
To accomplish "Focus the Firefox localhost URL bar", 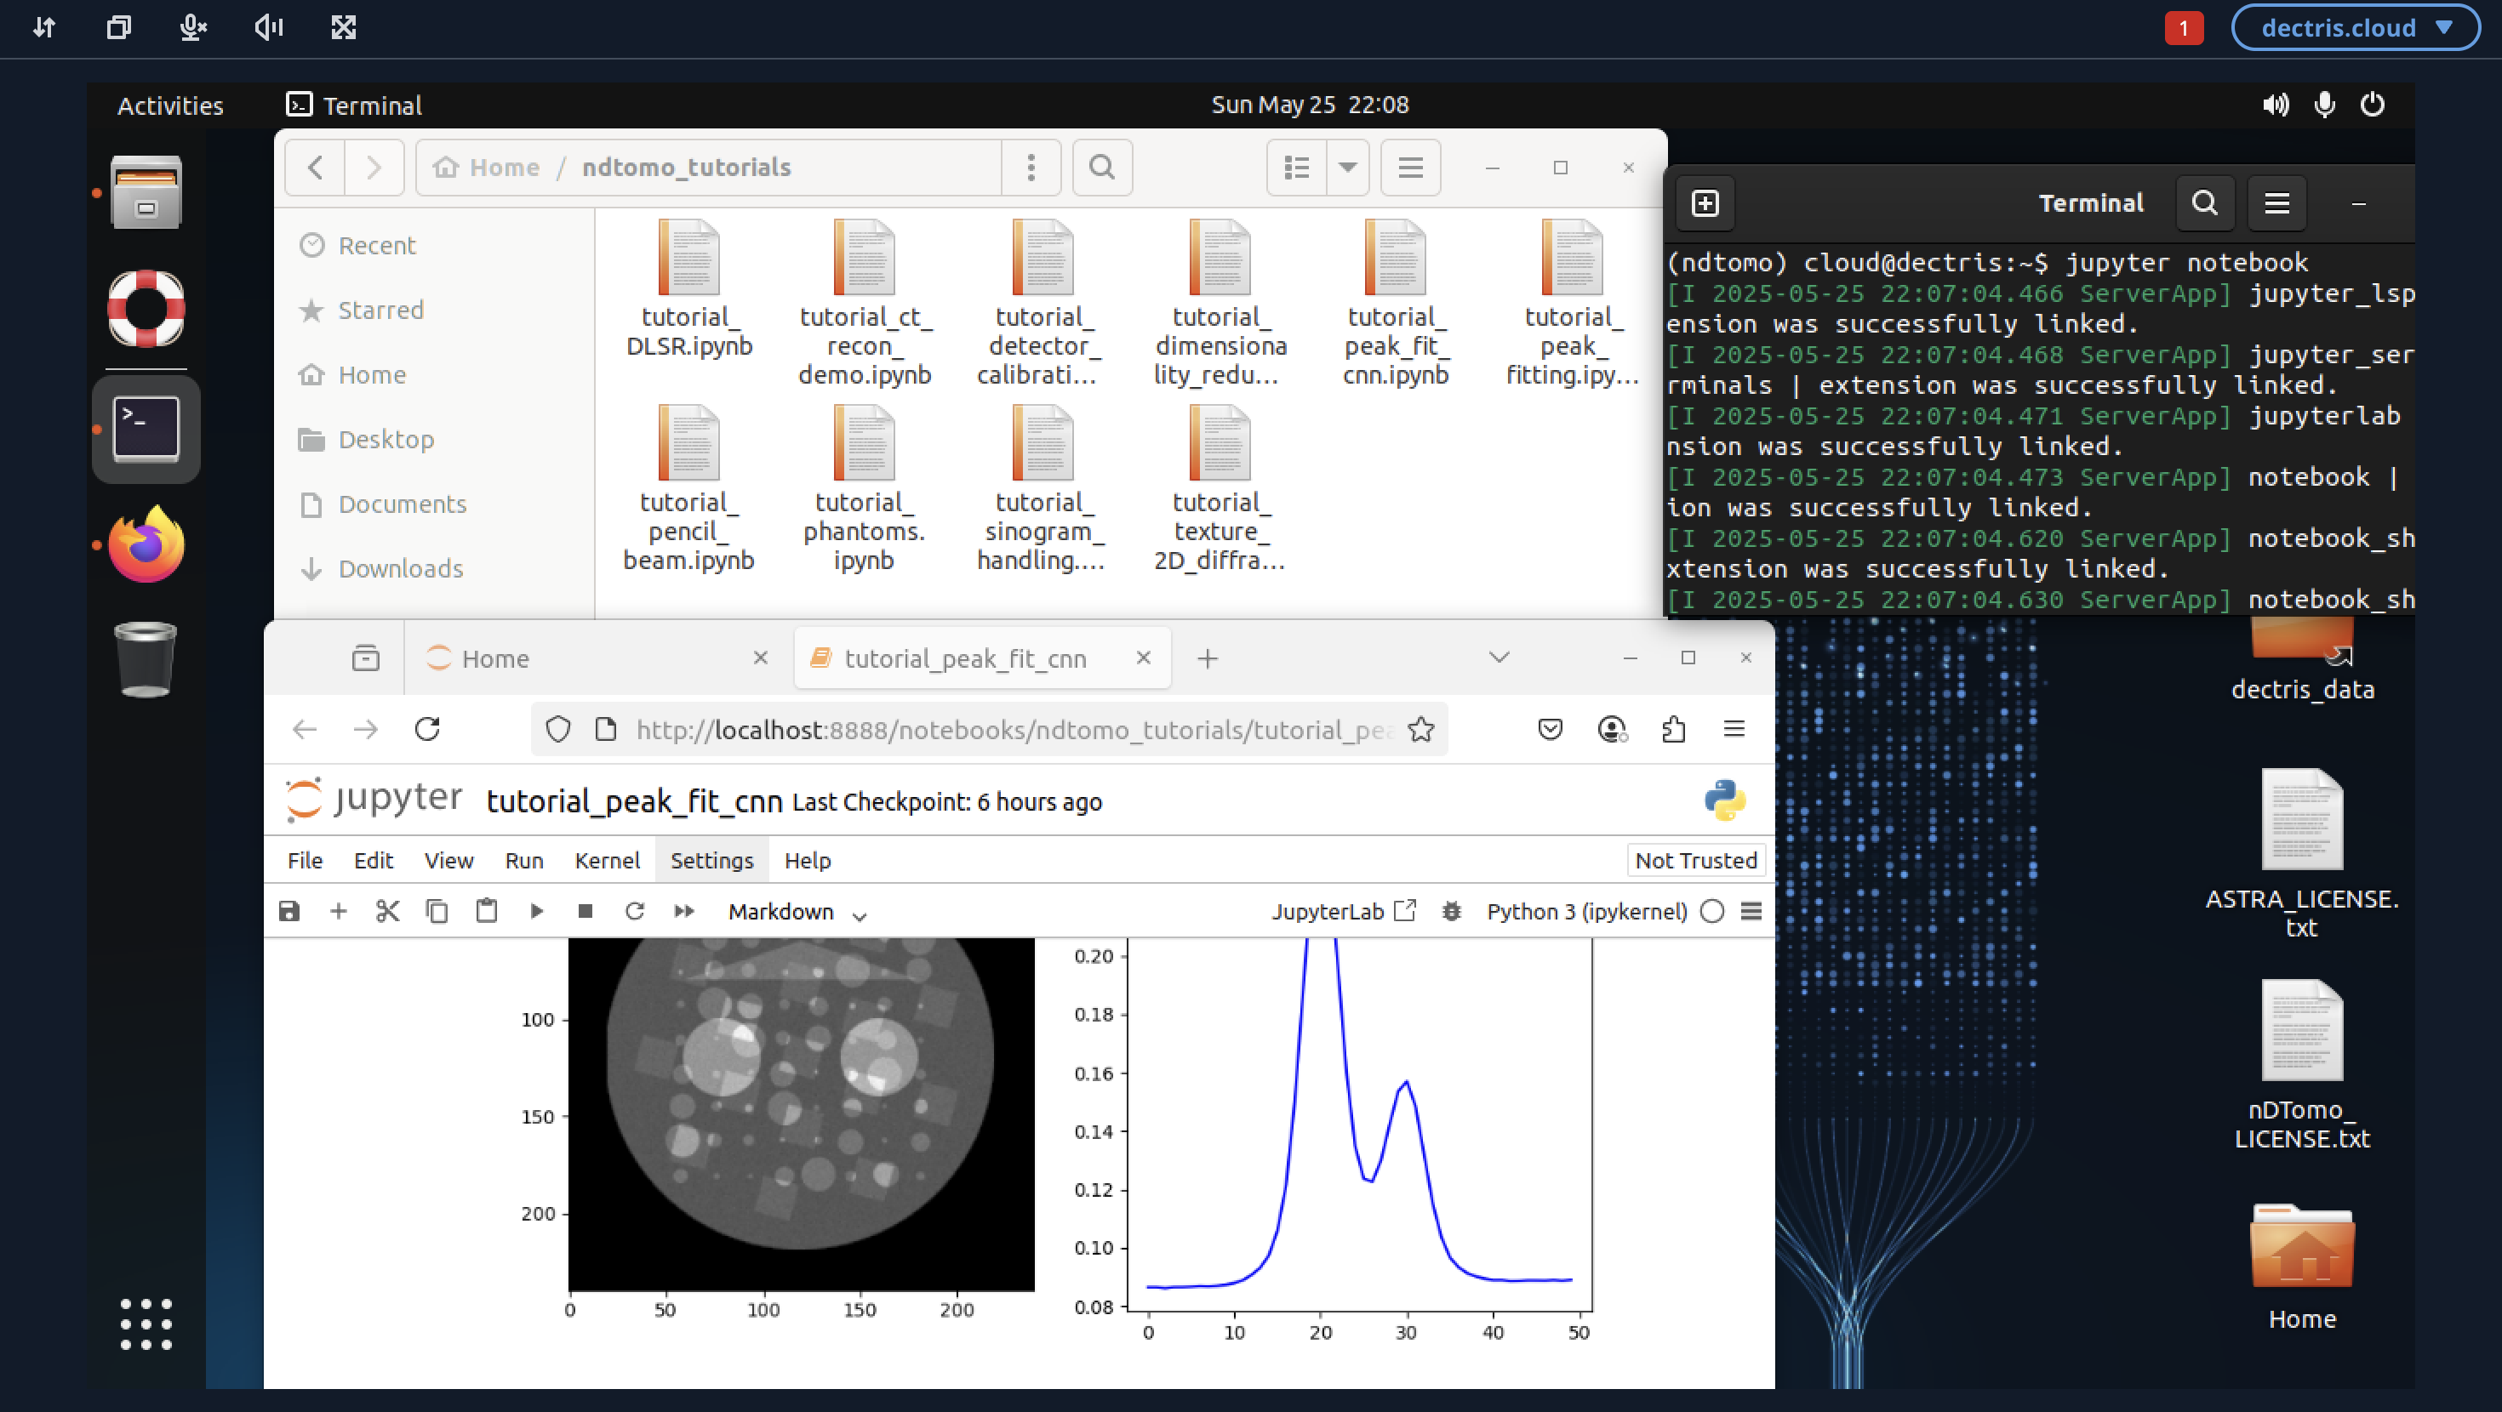I will [x=1015, y=729].
